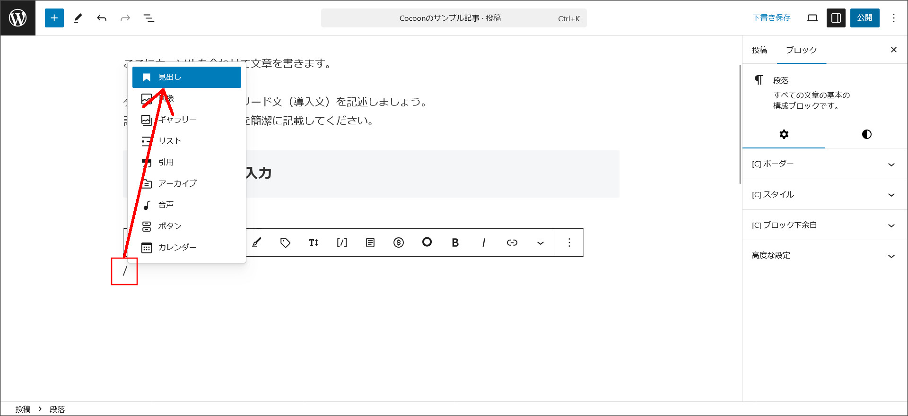
Task: Expand the [C] スタイル panel
Action: 825,194
